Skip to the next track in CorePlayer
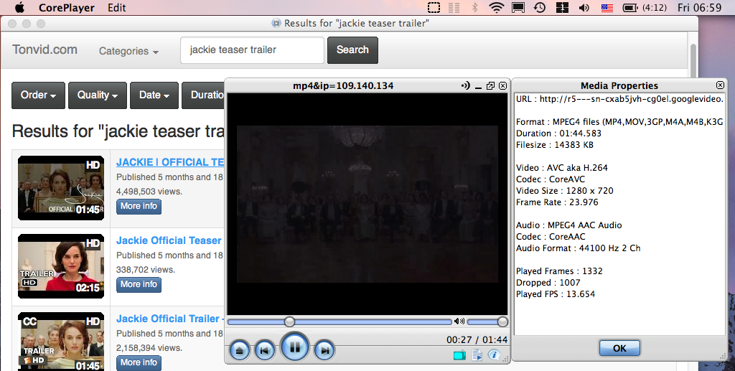Viewport: 735px width, 371px height. point(324,350)
